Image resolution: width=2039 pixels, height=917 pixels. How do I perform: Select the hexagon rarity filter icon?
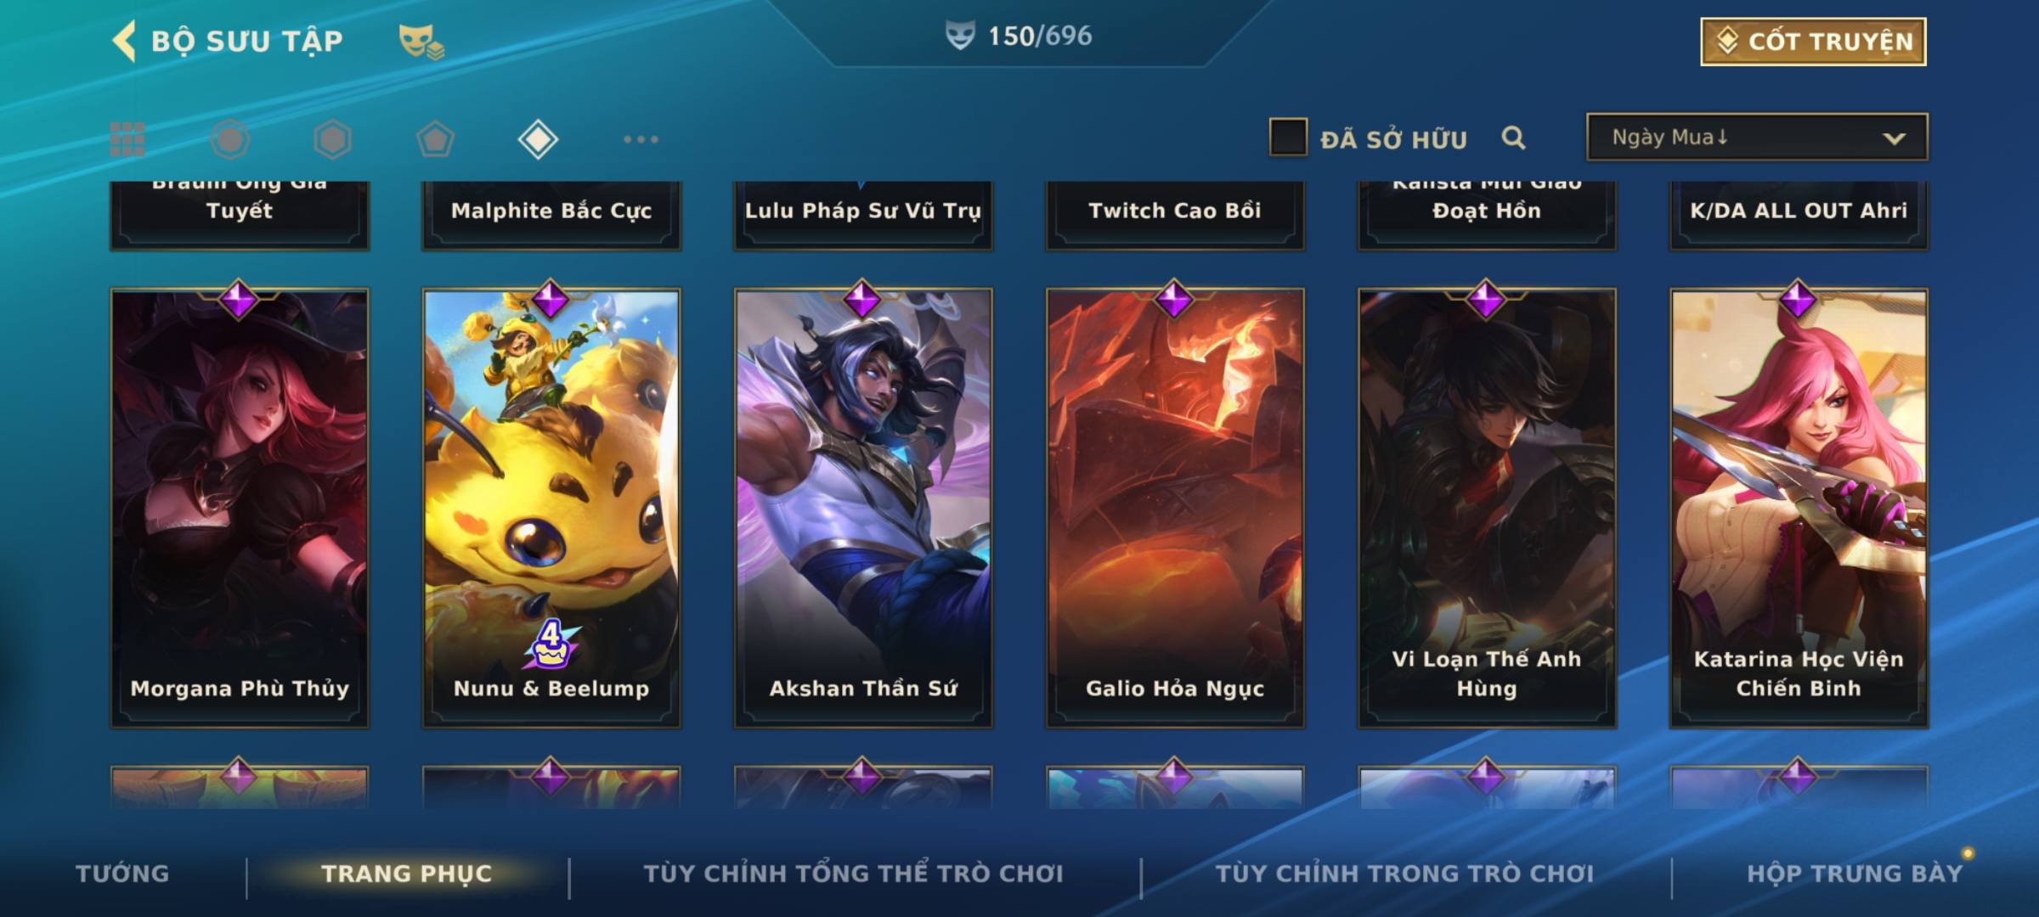(x=332, y=139)
